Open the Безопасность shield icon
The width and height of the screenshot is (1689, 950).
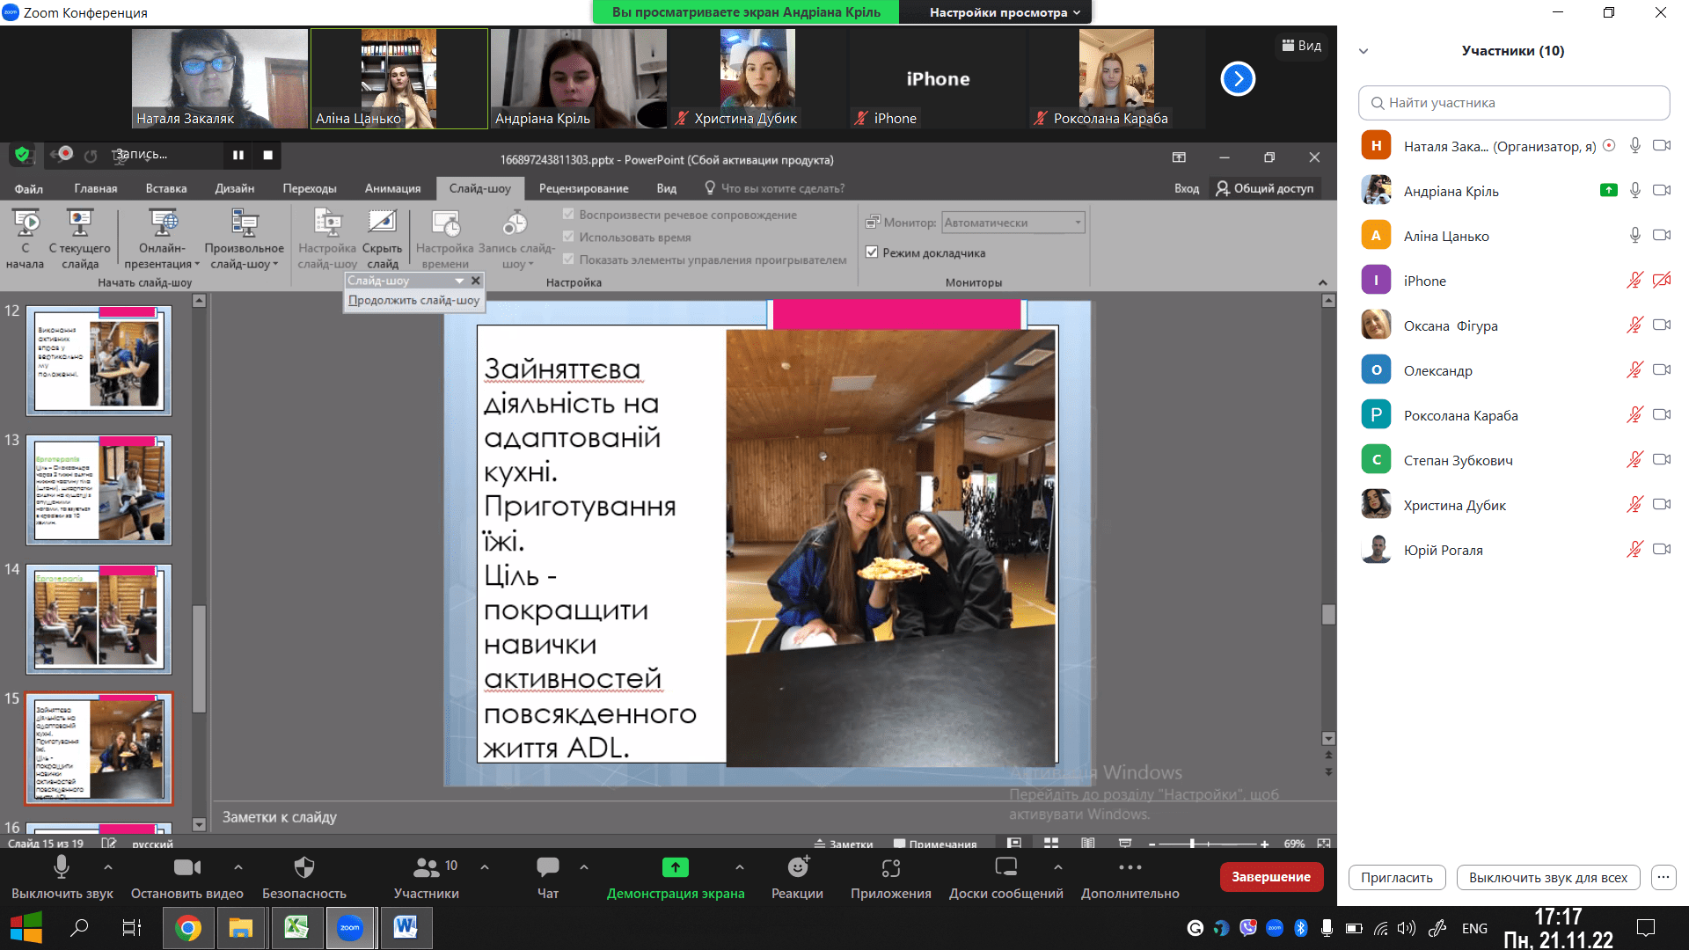(x=303, y=867)
